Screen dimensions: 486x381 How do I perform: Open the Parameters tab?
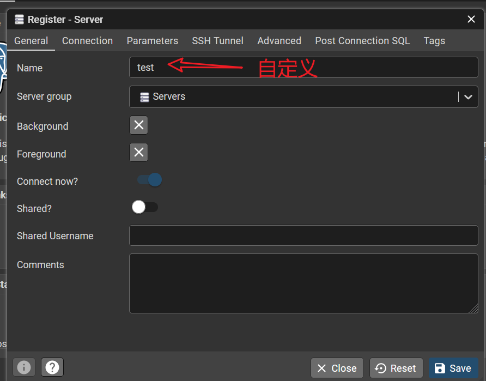click(x=153, y=41)
